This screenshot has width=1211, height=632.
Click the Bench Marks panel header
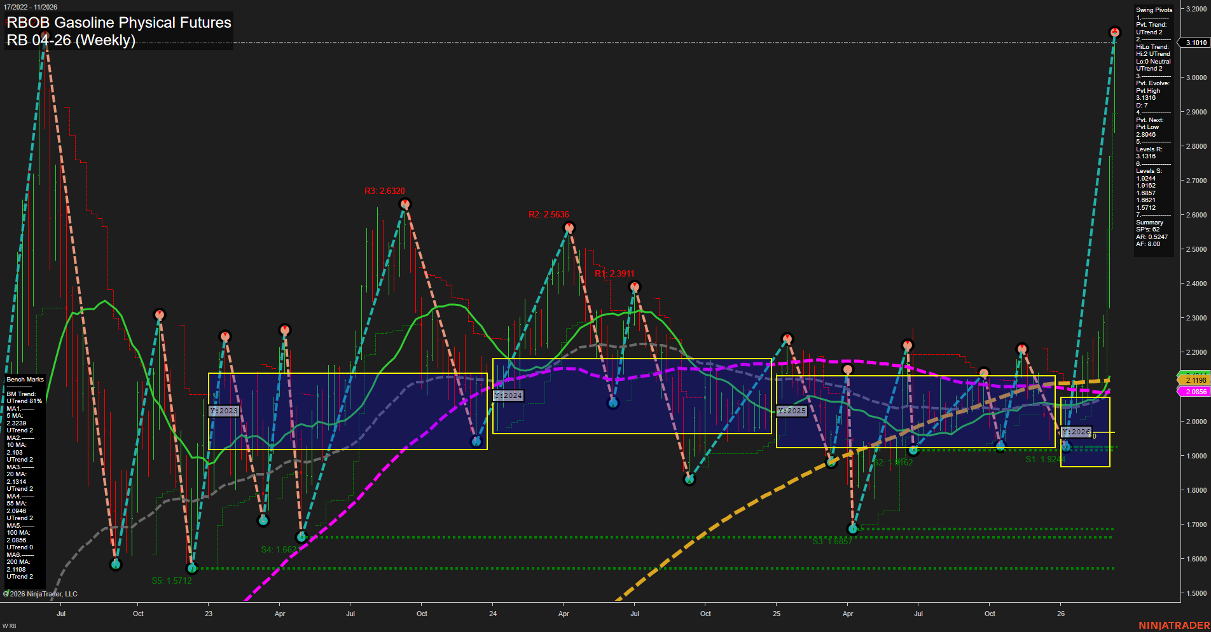tap(24, 379)
